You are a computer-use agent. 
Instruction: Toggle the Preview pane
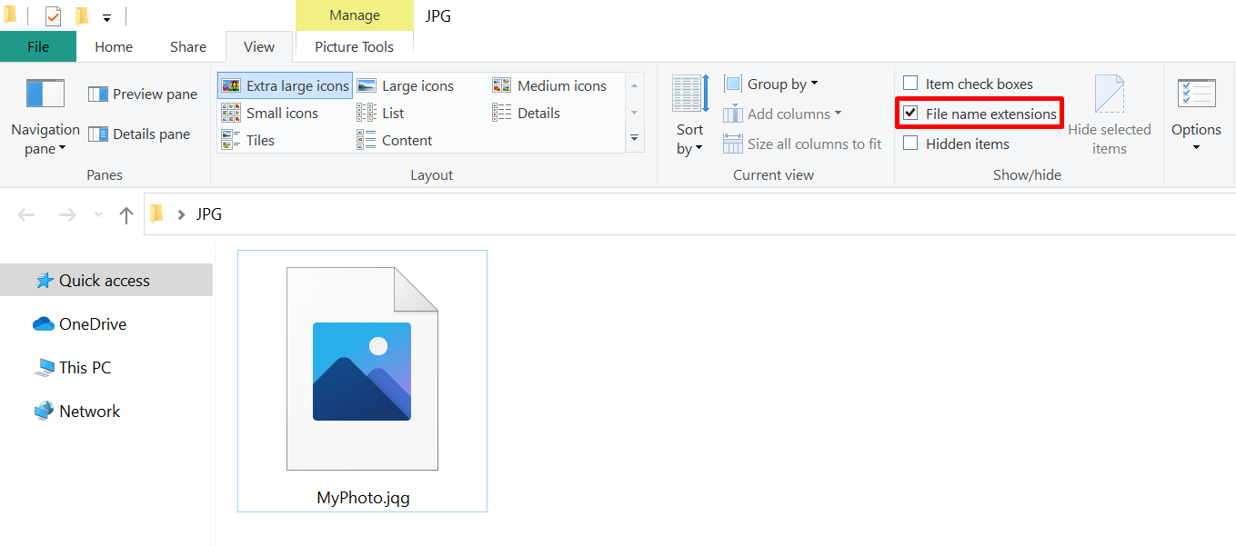[x=142, y=94]
